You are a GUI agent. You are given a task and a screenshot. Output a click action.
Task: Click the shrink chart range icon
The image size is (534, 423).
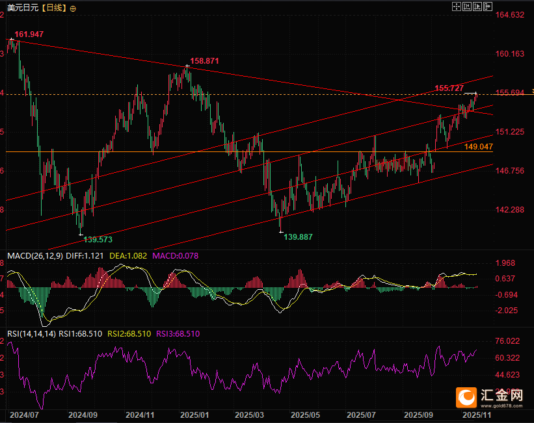(x=466, y=6)
